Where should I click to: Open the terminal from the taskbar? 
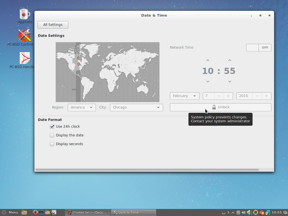click(x=41, y=212)
